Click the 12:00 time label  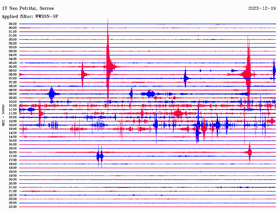point(13,117)
